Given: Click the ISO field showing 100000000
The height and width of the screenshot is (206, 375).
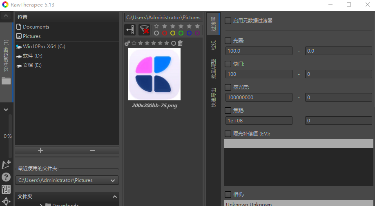Looking at the screenshot, I should pos(259,97).
